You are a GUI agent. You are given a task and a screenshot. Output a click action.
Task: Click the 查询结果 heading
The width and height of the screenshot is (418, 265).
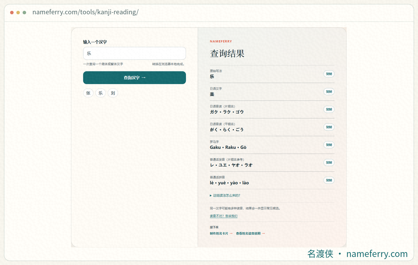[227, 54]
